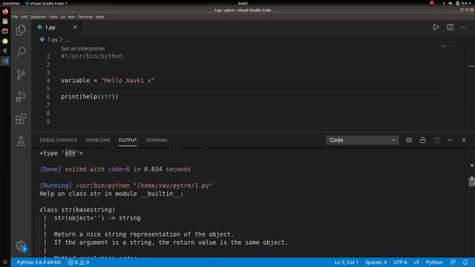Open errors and warnings status indicator
475x267 pixels.
[79, 262]
